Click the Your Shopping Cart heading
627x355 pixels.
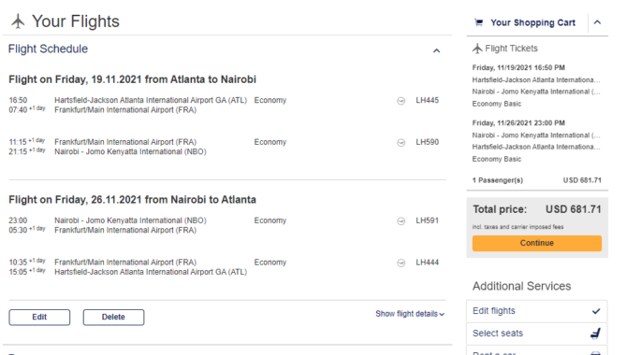point(533,22)
